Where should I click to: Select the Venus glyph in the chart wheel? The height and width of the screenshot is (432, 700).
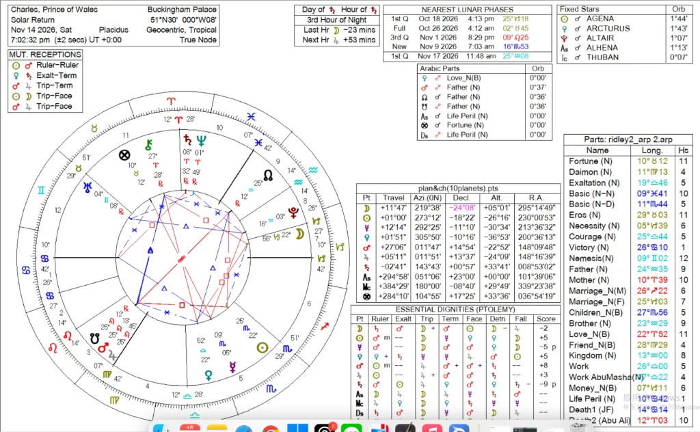tap(208, 375)
